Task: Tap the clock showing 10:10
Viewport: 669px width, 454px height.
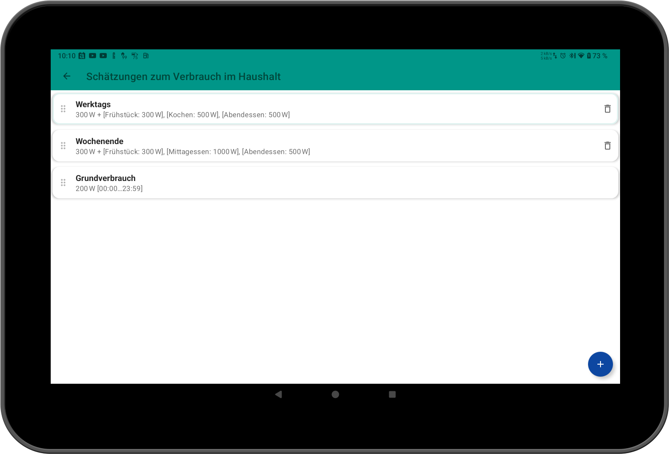Action: pyautogui.click(x=67, y=56)
